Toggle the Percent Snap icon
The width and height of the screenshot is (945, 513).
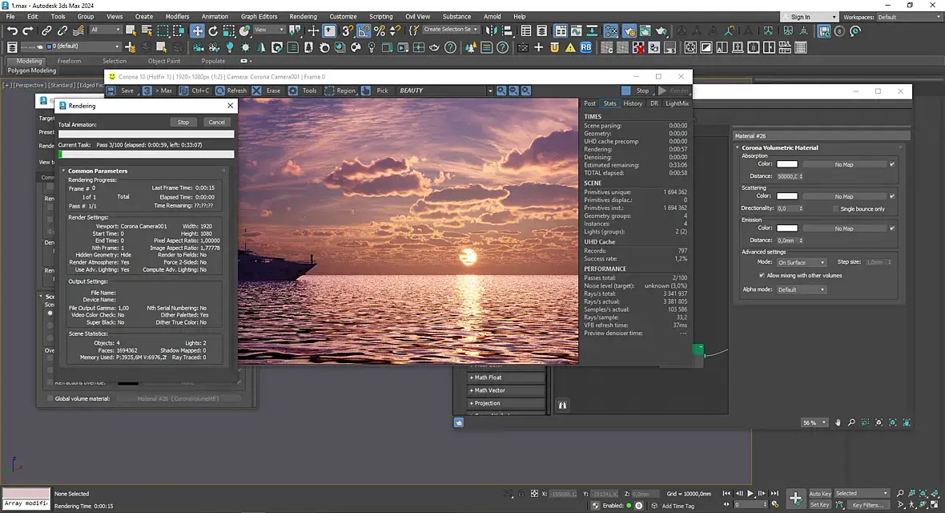click(380, 30)
